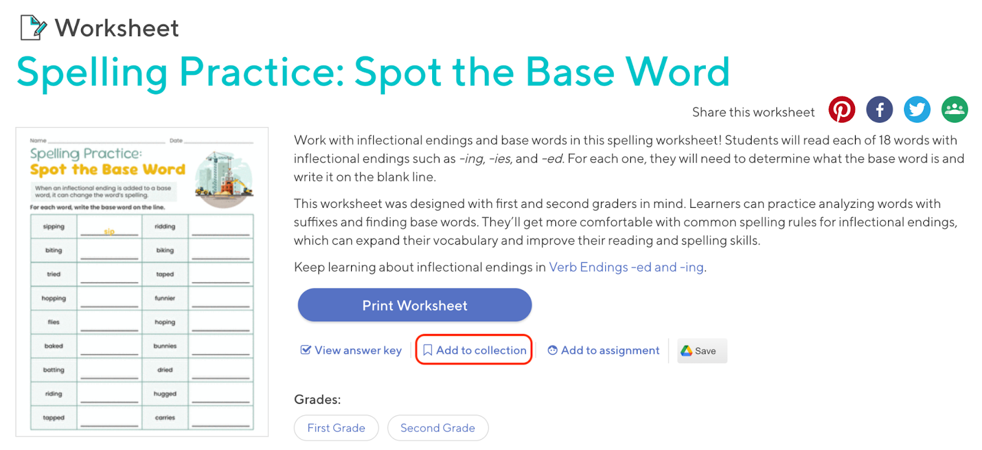982x450 pixels.
Task: Open Verb Endings -ed and -ing link
Action: click(626, 267)
